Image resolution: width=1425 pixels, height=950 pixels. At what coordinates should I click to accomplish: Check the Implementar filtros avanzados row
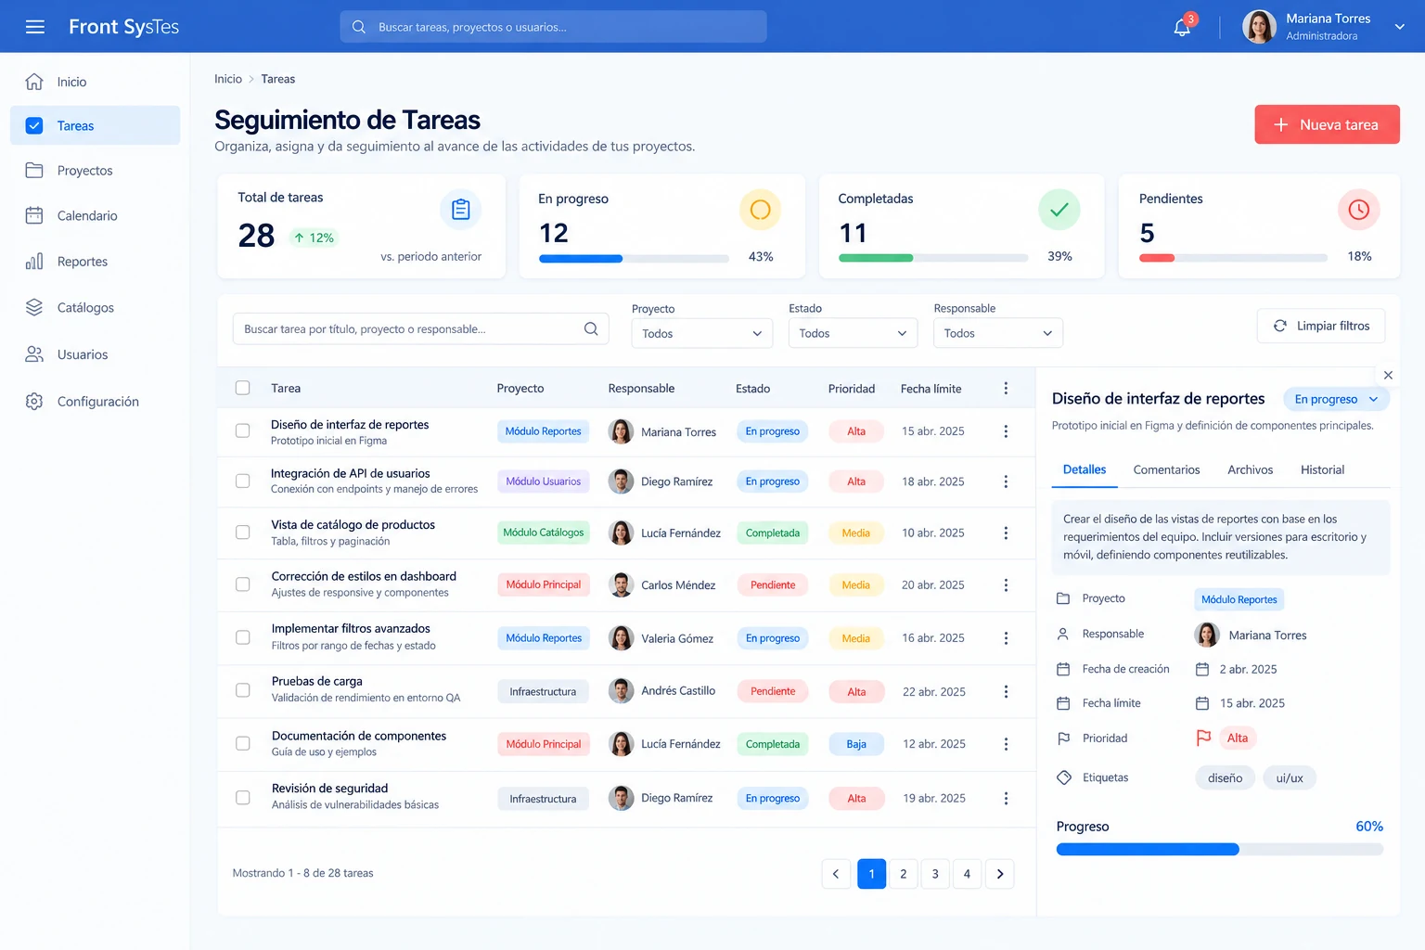(x=243, y=637)
